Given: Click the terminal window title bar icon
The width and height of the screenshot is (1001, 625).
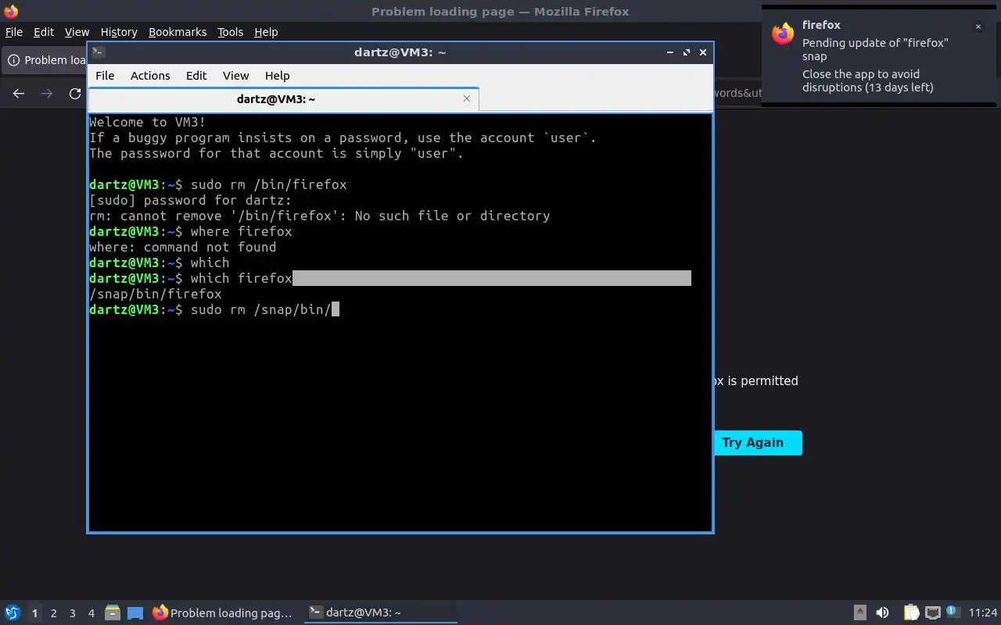Looking at the screenshot, I should point(98,52).
